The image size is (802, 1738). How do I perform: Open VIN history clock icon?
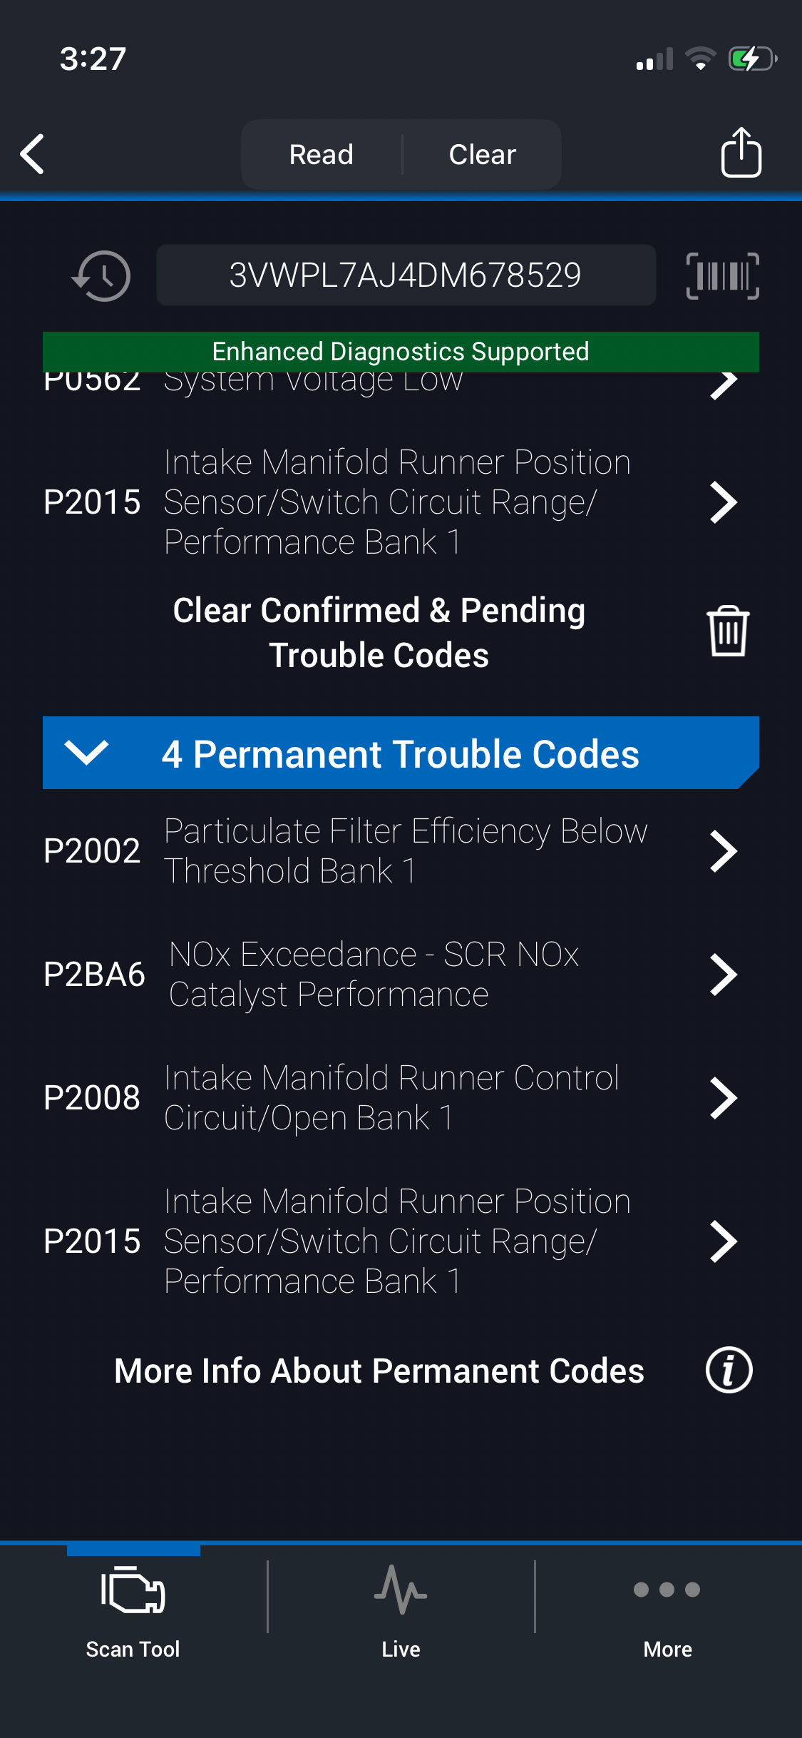point(101,276)
